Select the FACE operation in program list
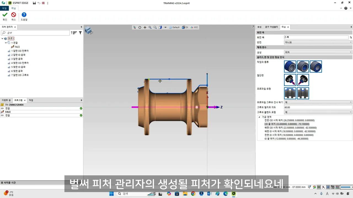This screenshot has height=198, width=353. pos(41,112)
